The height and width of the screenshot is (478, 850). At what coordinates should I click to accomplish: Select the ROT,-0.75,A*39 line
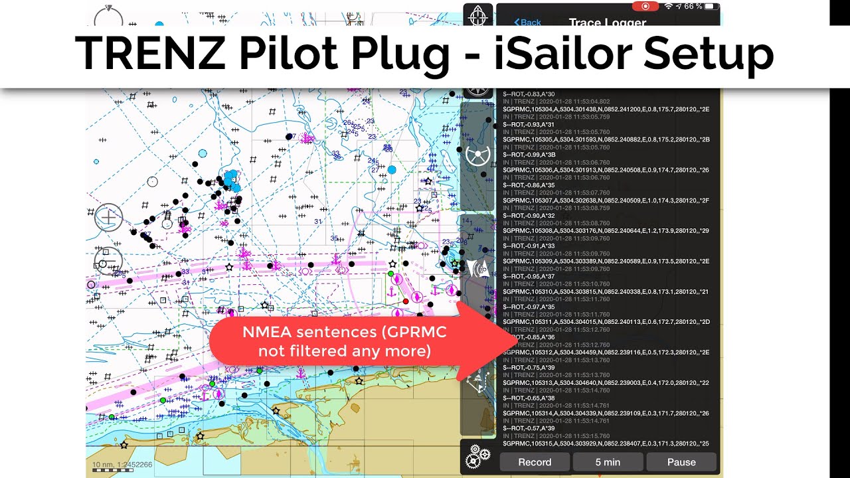(529, 367)
